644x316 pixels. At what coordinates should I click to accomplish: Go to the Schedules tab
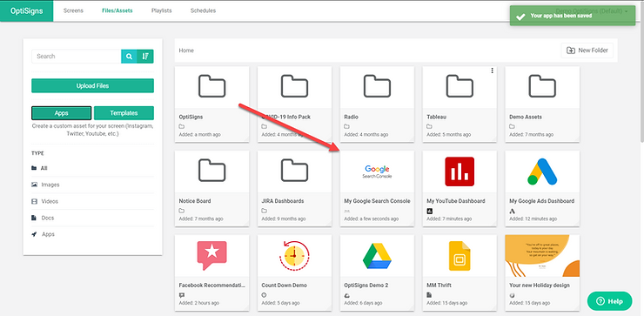tap(203, 10)
